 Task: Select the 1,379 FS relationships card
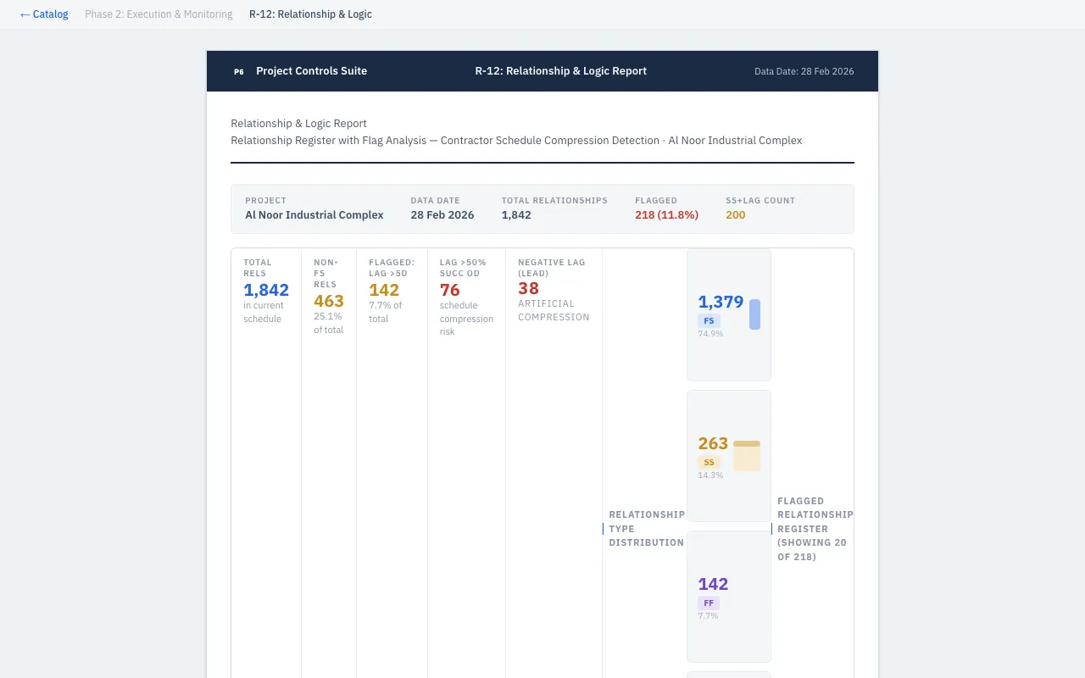click(x=728, y=314)
